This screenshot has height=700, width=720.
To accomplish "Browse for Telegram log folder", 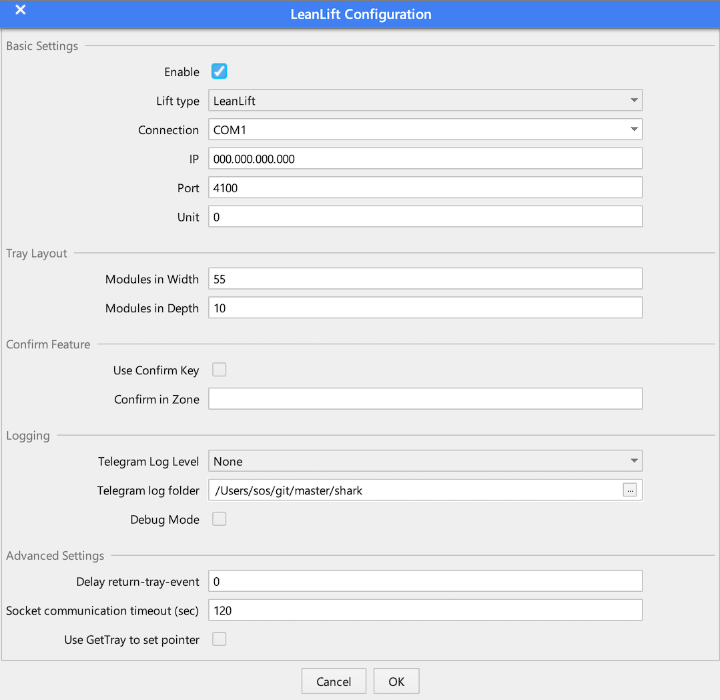I will 629,490.
